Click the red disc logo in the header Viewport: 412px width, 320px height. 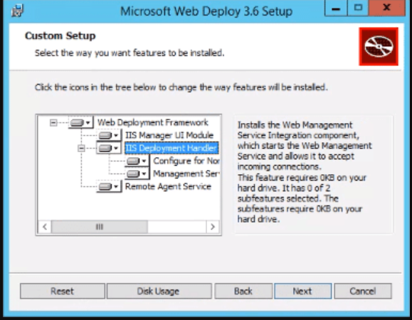pos(379,46)
